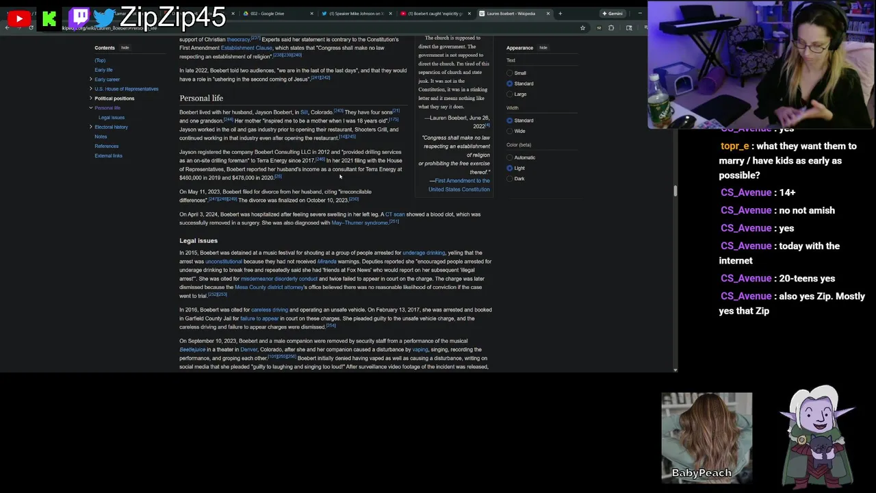Go to Legal issues subsection in contents
Viewport: 876px width, 493px height.
pos(112,118)
